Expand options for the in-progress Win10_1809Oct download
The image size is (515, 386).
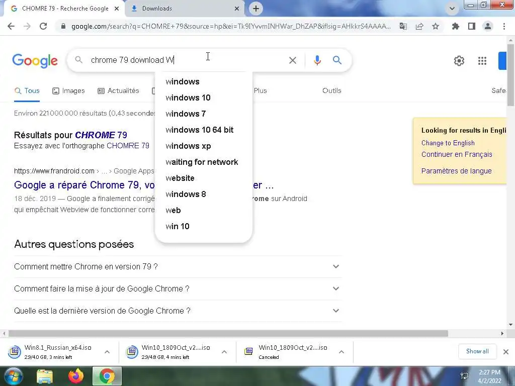(x=224, y=352)
